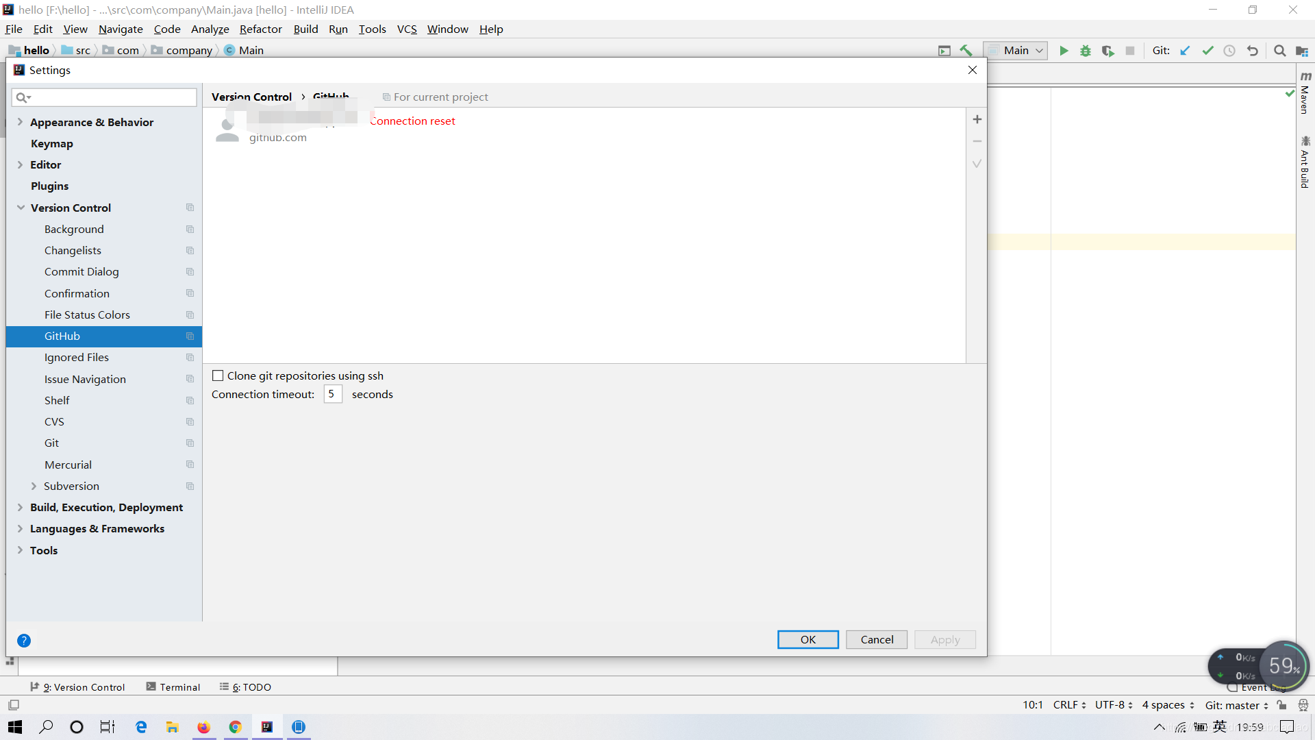Click the tool windows toggle icon in status bar
Screen dimensions: 1315x740
pyautogui.click(x=14, y=705)
